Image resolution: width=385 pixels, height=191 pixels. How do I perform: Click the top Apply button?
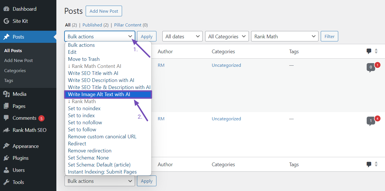click(x=147, y=36)
